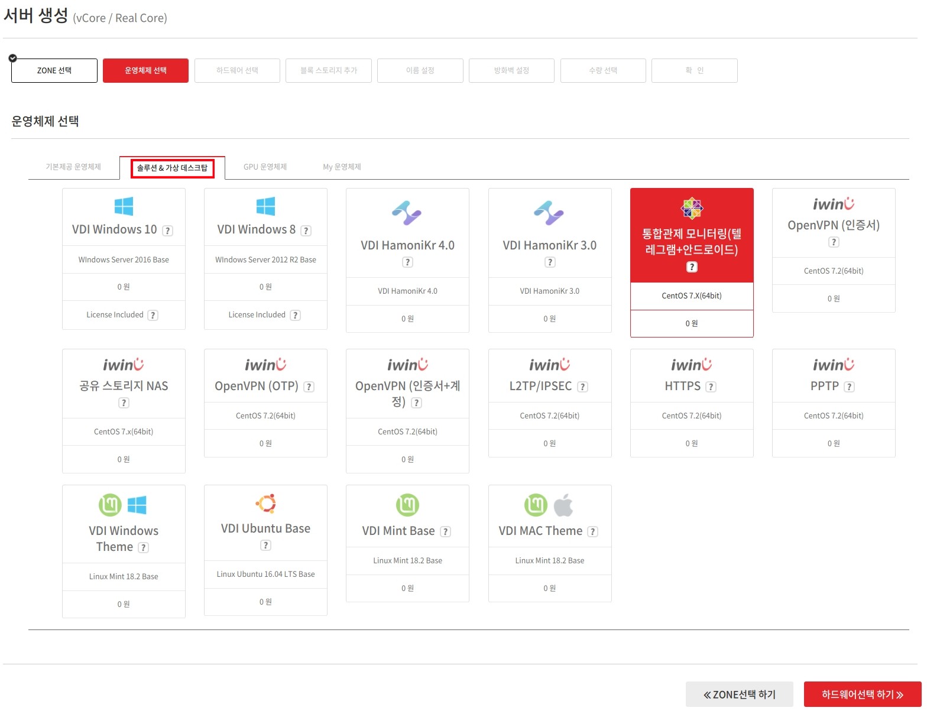Go to 확 인 step
Viewport: 940px width, 714px height.
(695, 70)
